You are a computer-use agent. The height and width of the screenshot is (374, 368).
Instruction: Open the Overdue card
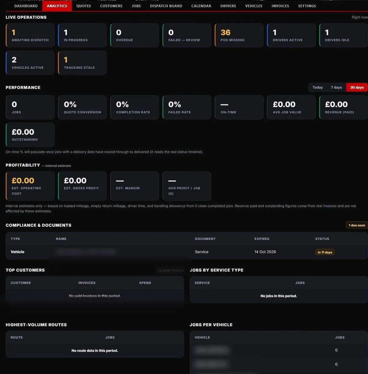point(135,35)
